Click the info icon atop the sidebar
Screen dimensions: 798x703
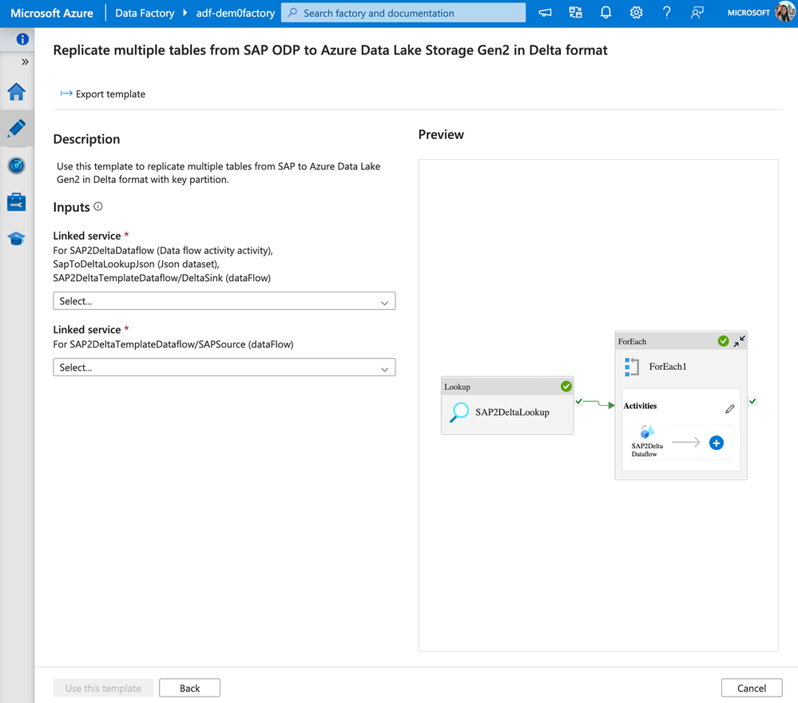[x=22, y=39]
